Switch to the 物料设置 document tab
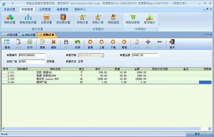Image resolution: width=214 pixels, height=137 pixels. [x=28, y=35]
